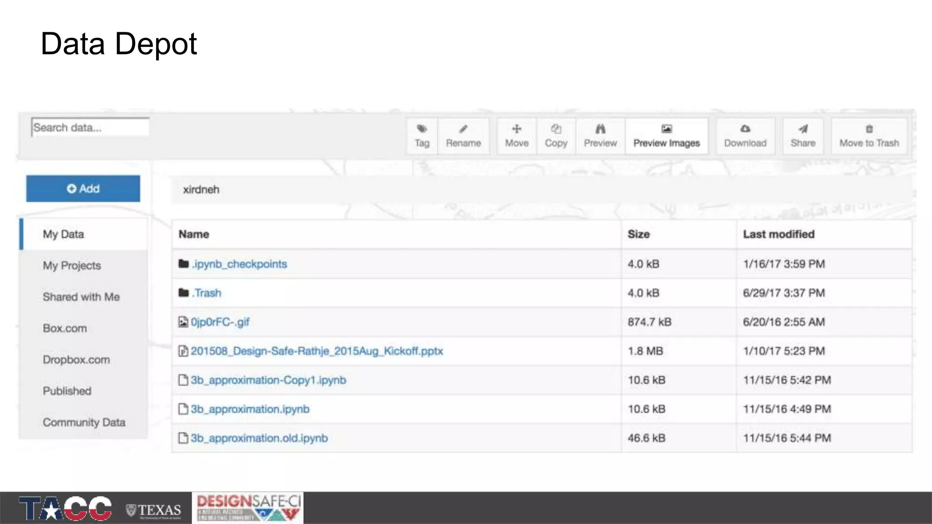Screen dimensions: 932x524
Task: Open the Dropbox.com data source
Action: point(76,360)
